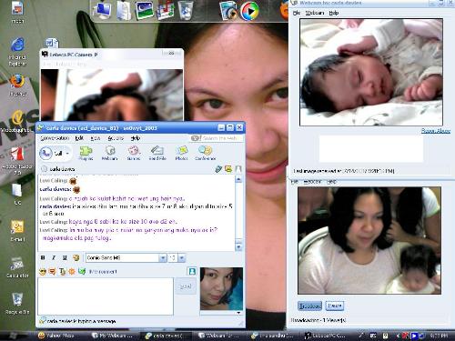
Task: Open Help menu in carla davies webcam window
Action: pos(334,13)
